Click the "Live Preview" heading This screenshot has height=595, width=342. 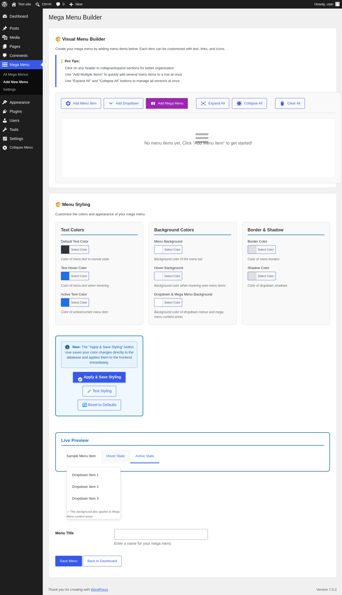pos(75,441)
